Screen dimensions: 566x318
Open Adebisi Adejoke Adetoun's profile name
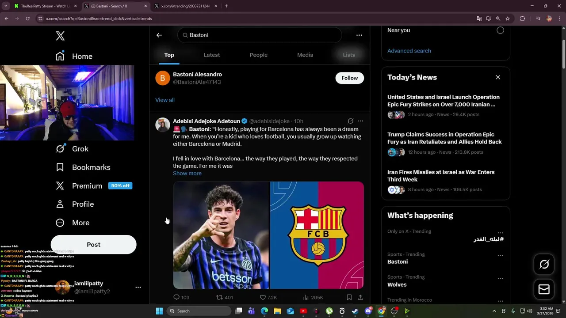(x=207, y=121)
